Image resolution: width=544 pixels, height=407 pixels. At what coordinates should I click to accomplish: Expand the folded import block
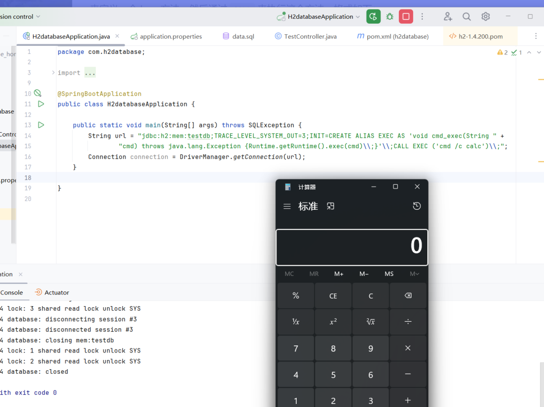53,73
